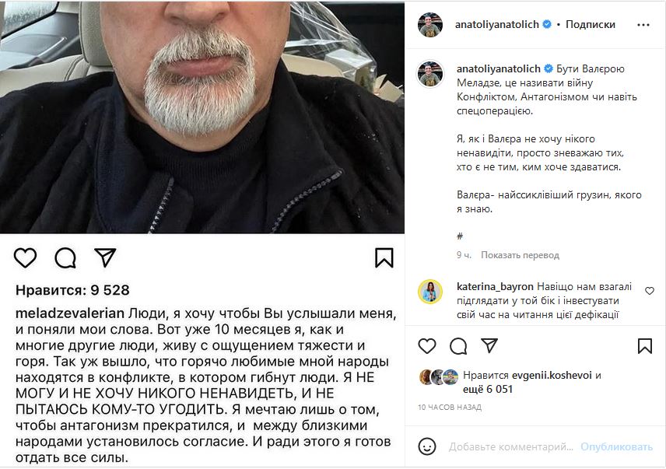This screenshot has height=469, width=666.
Task: Save post via left bookmark icon
Action: coord(384,257)
